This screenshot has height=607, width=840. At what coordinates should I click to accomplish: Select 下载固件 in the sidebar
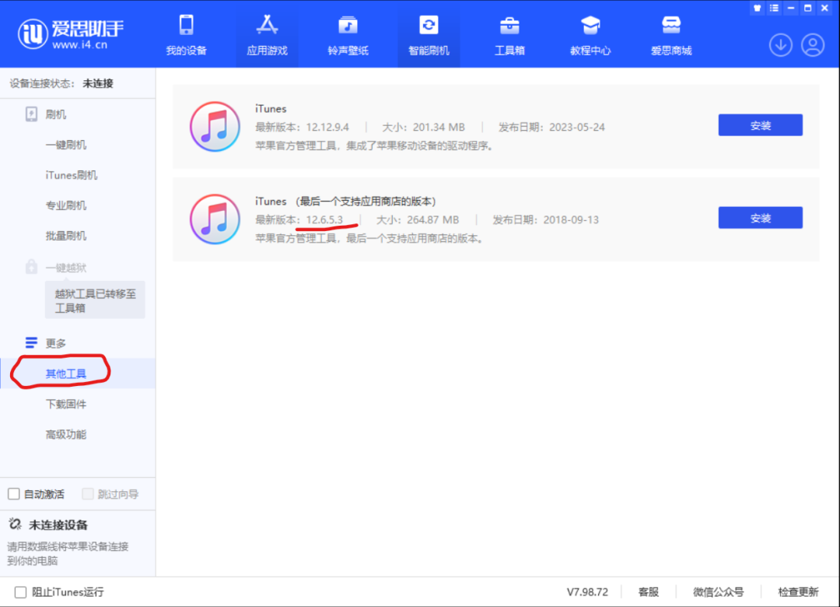[x=66, y=404]
